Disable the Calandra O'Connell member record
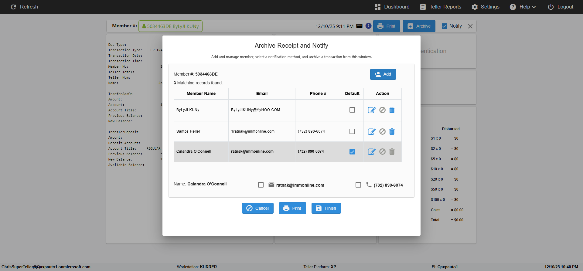 click(383, 152)
